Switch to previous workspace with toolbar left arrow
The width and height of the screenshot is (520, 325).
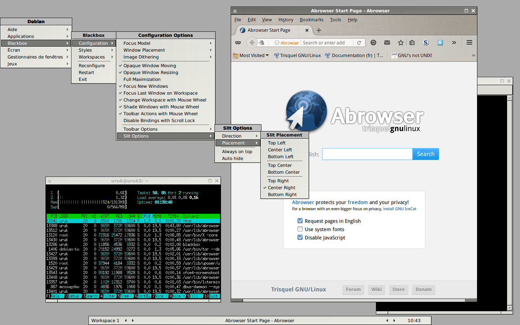(x=126, y=320)
